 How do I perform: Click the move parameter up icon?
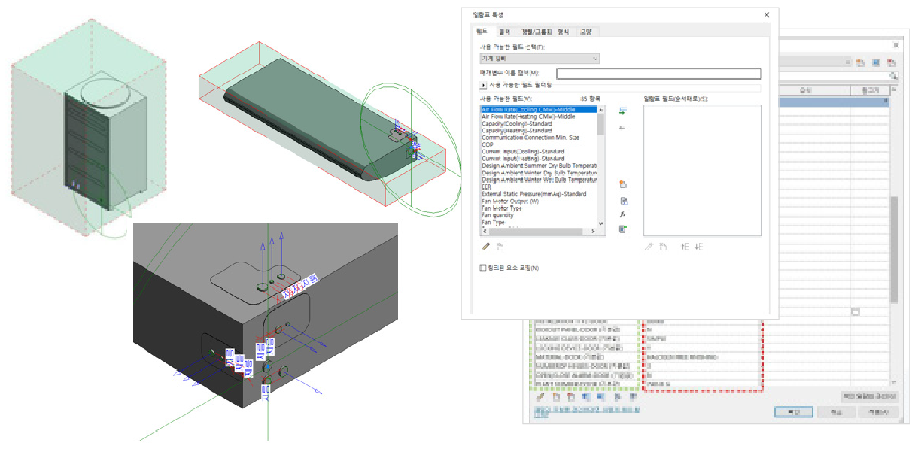pyautogui.click(x=685, y=247)
